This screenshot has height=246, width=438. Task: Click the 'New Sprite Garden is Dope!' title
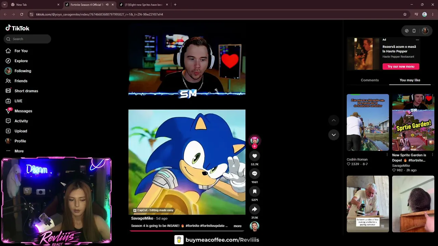[x=409, y=158]
